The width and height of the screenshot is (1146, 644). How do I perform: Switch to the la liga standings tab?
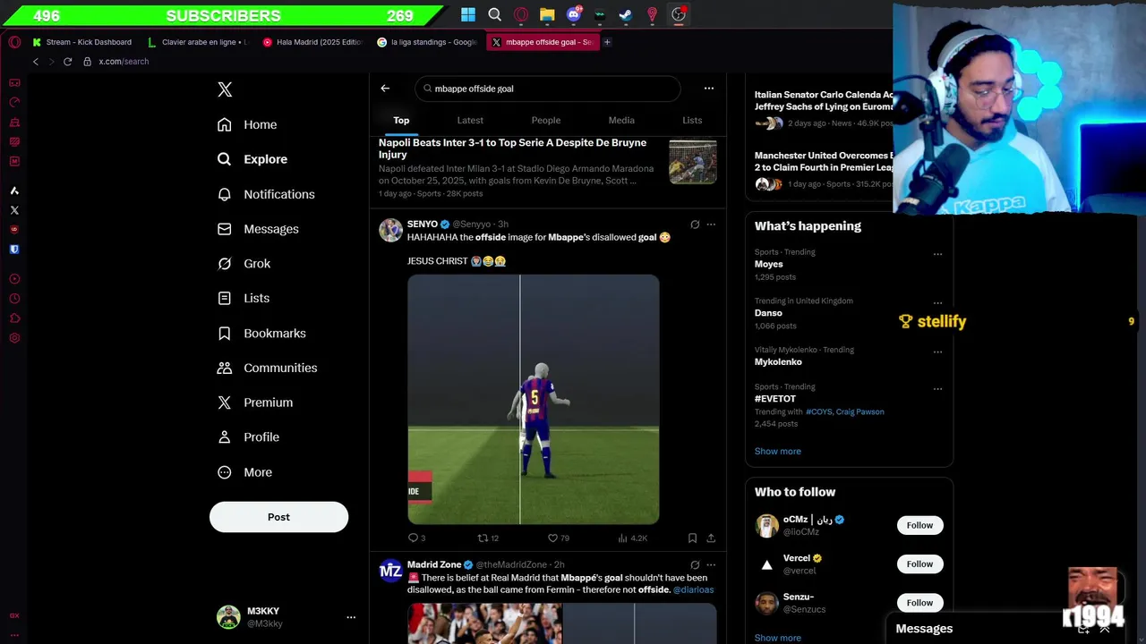click(427, 42)
